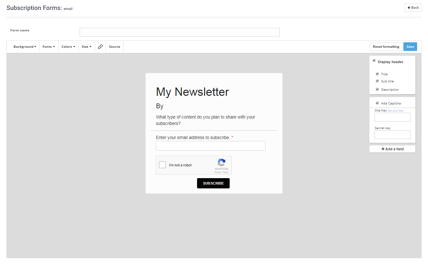Click the reCAPTCHA logo icon
The image size is (428, 264).
point(222,163)
